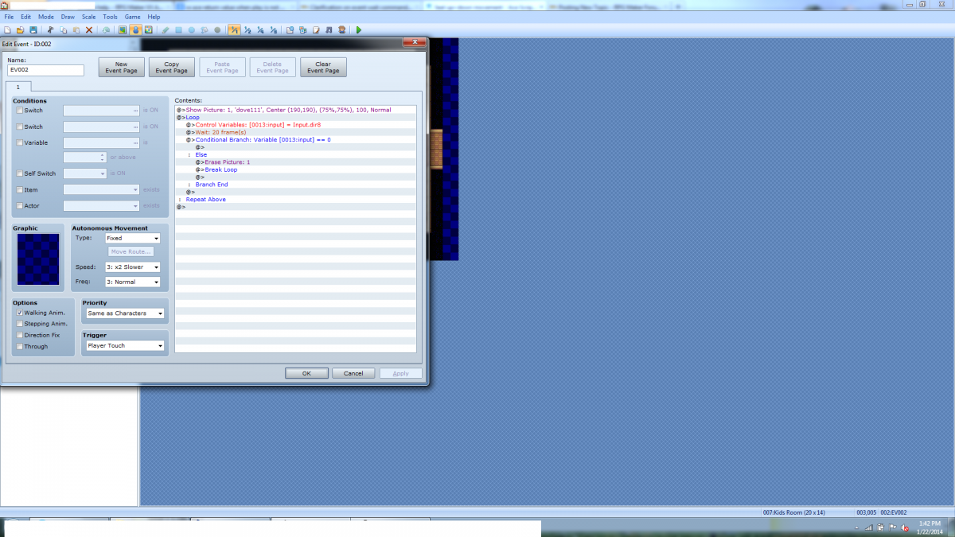
Task: Click the OK button
Action: tap(306, 373)
